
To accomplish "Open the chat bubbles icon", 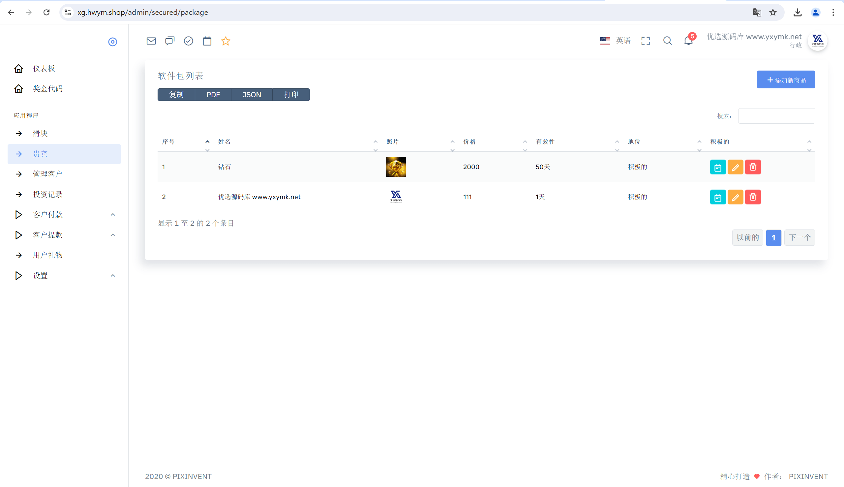I will (x=170, y=41).
